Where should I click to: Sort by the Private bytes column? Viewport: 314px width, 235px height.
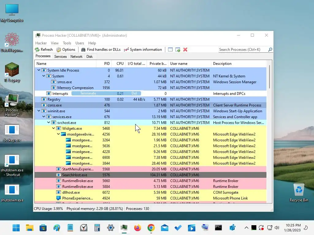(158, 64)
